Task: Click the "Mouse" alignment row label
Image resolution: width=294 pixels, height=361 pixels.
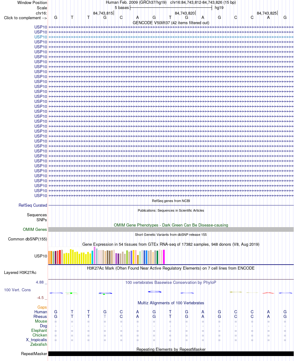Action: pos(41,321)
